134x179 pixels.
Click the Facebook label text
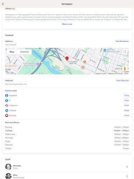click(13, 95)
